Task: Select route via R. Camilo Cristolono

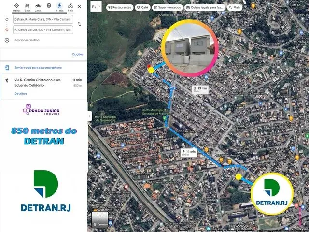Action: (43, 87)
